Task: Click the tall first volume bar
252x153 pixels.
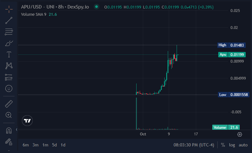Action: (137, 113)
